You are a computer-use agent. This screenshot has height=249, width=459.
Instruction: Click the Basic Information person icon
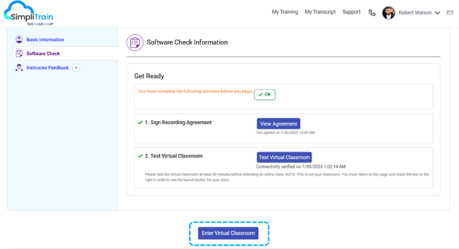tap(19, 40)
